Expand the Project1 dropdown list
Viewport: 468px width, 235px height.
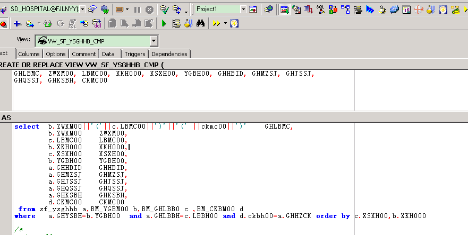(243, 10)
